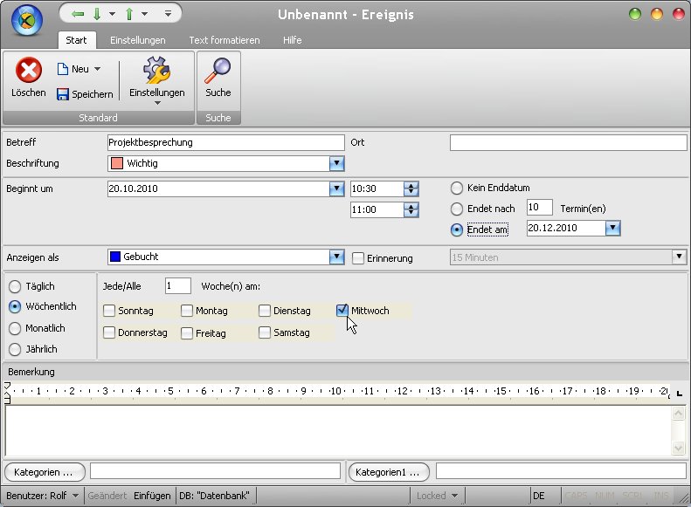This screenshot has height=507, width=691.
Task: Open the end date picker for 20.12.2010
Action: tap(613, 228)
